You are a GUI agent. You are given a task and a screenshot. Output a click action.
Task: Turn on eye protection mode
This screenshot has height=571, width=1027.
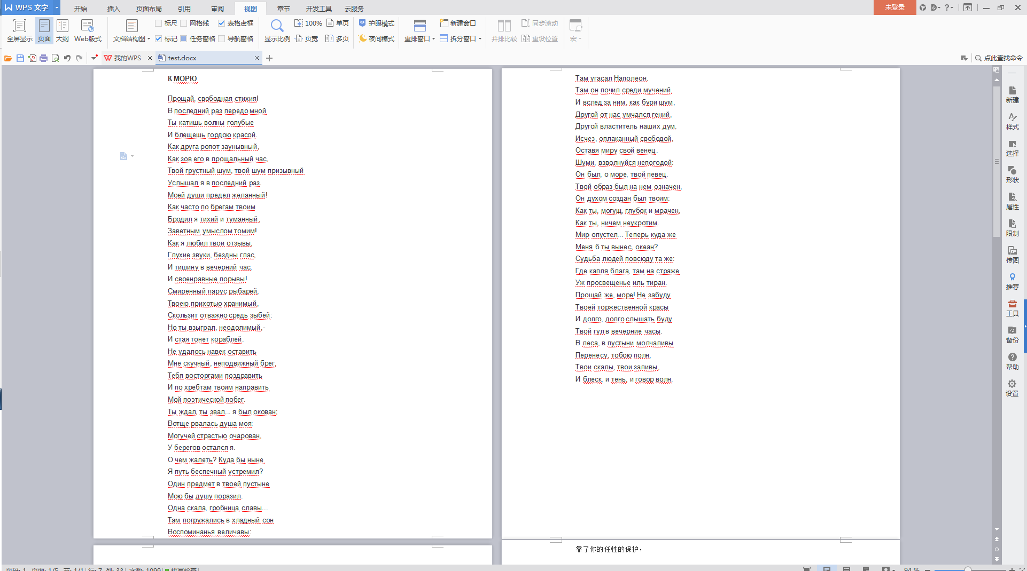pos(377,23)
